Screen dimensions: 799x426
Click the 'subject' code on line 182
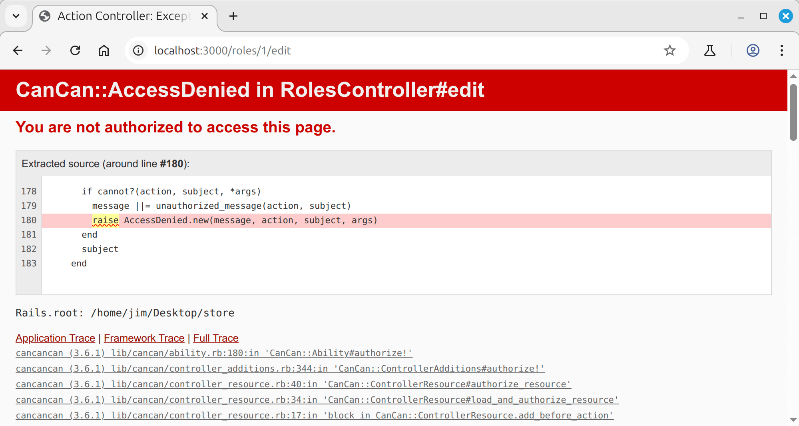(100, 249)
